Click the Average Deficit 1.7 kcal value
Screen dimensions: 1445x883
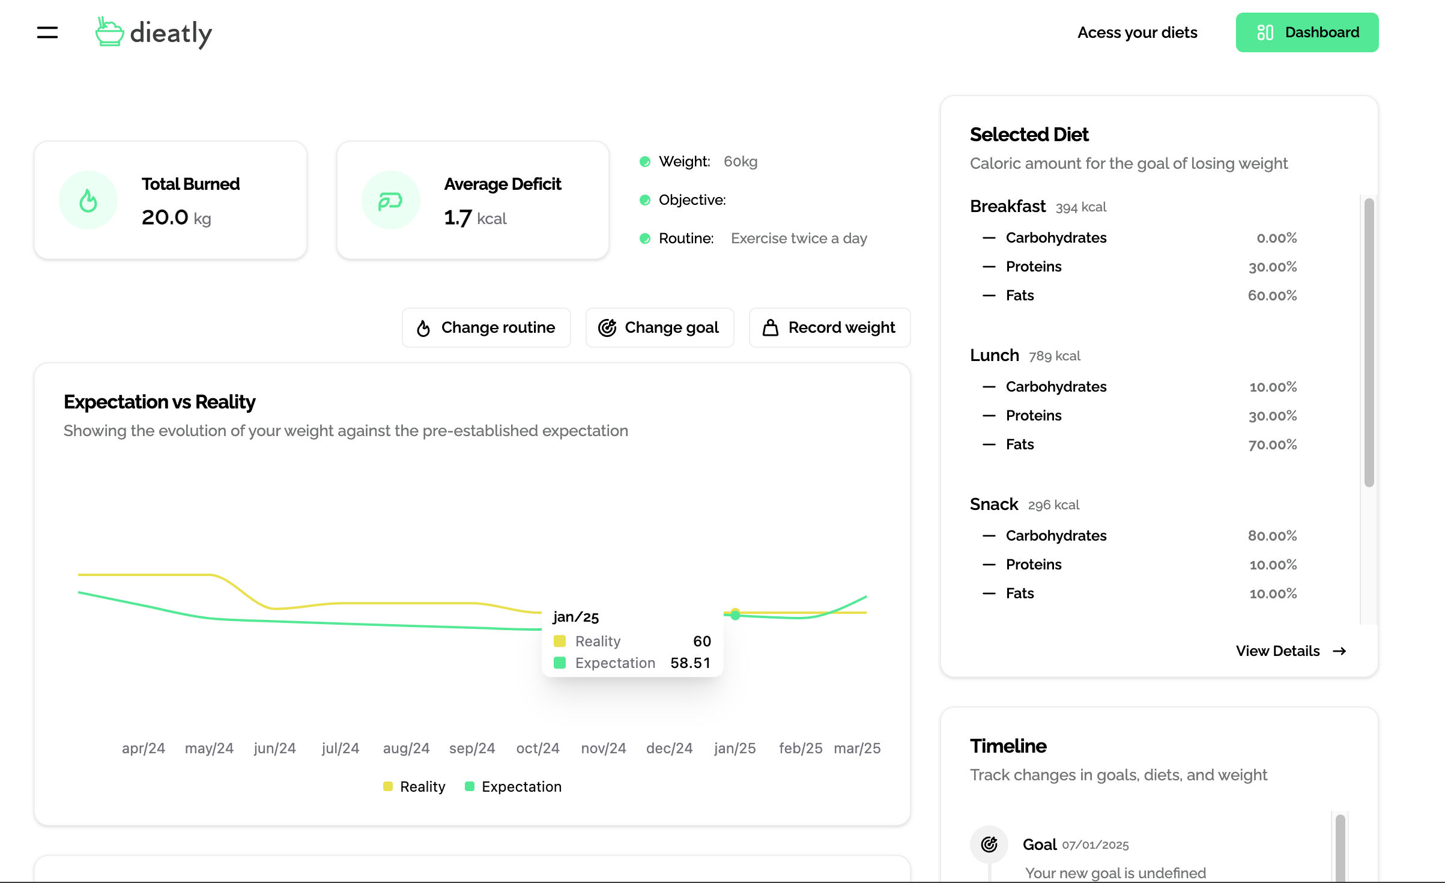(x=475, y=217)
